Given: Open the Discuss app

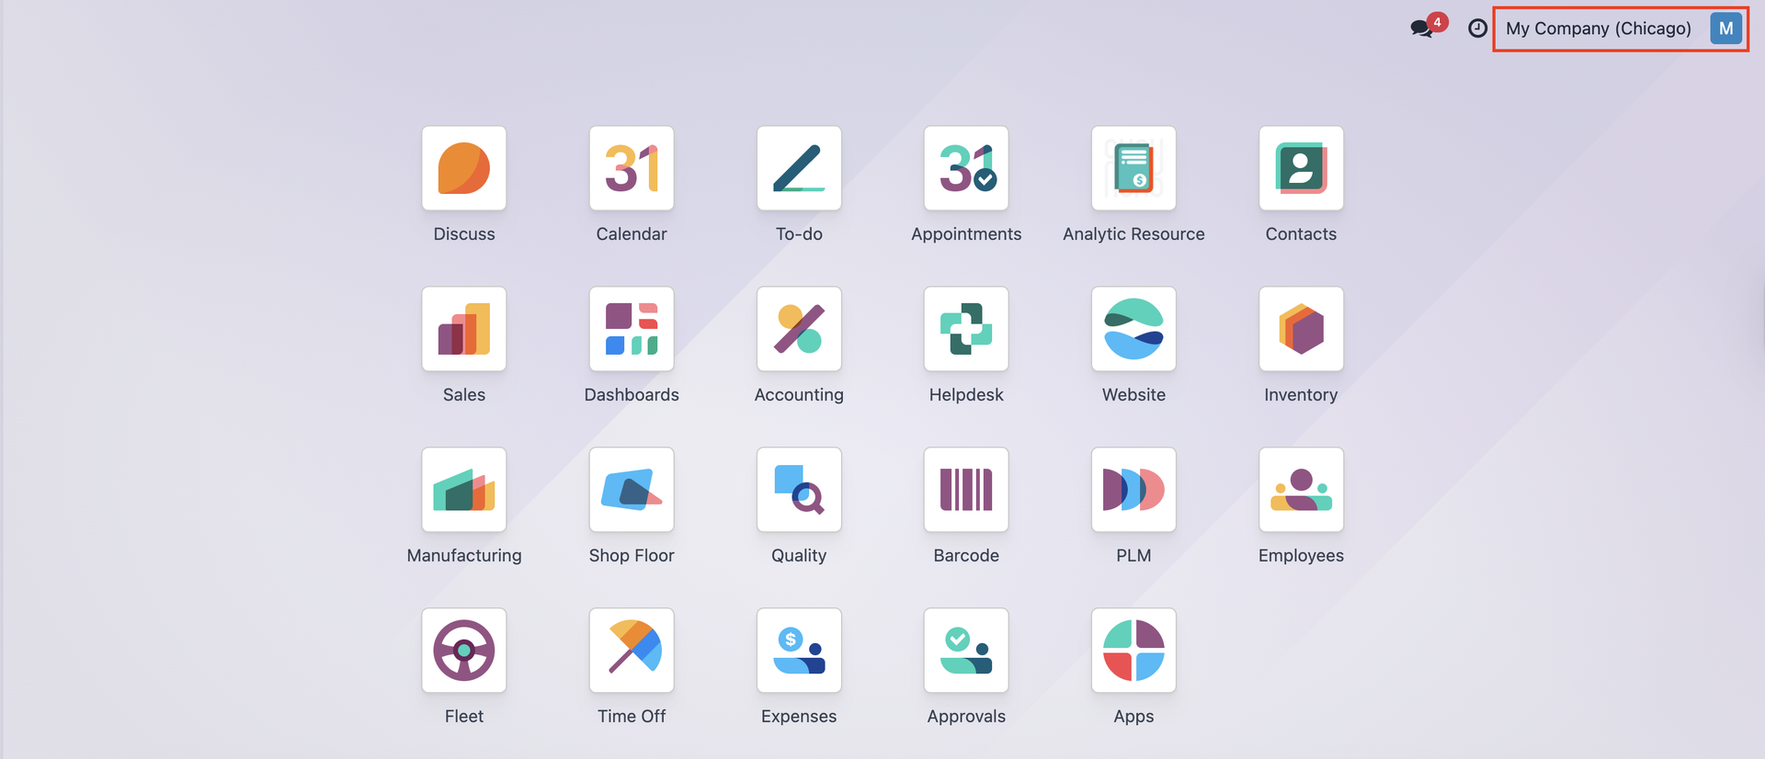Looking at the screenshot, I should (x=463, y=169).
